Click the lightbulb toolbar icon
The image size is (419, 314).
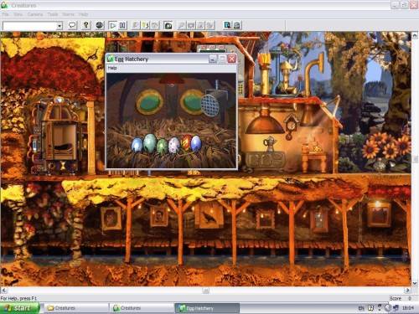click(145, 25)
